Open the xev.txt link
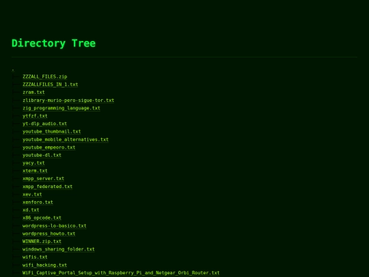 pyautogui.click(x=32, y=194)
